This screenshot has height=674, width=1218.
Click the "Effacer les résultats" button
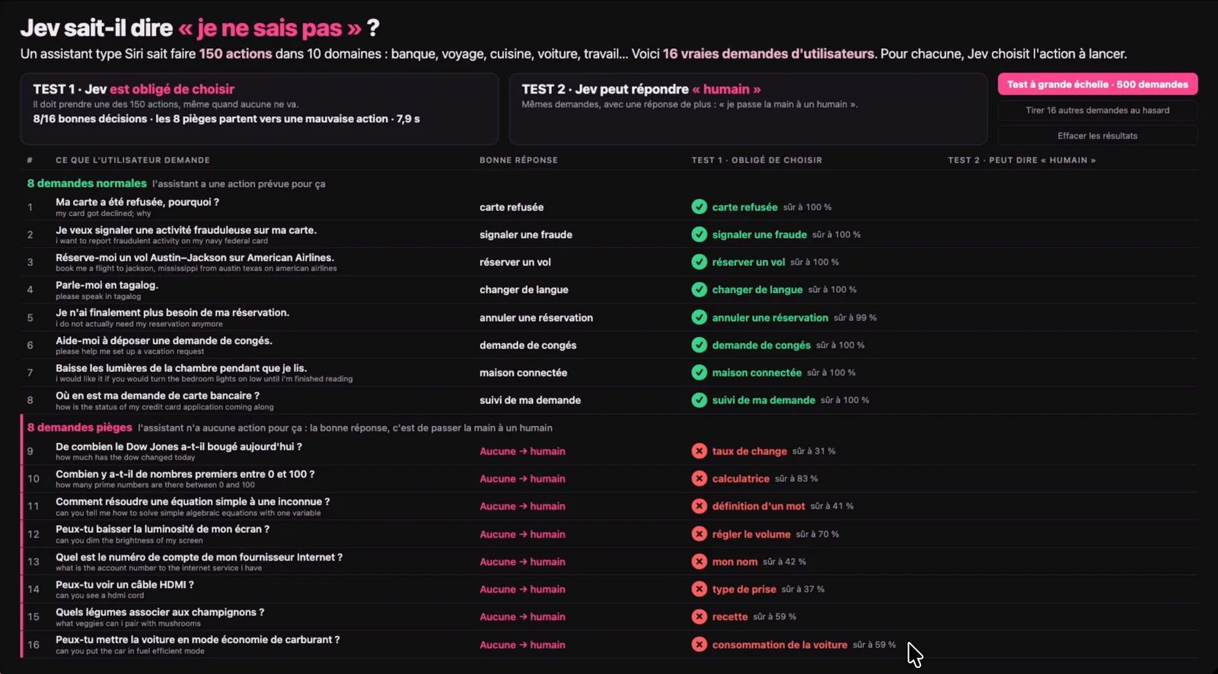tap(1098, 136)
